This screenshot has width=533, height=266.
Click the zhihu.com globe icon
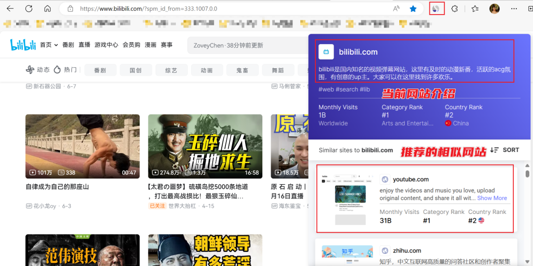click(385, 251)
